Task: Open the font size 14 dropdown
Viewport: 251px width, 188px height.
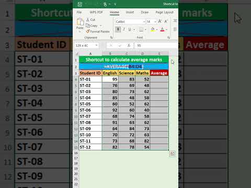Action: [155, 21]
